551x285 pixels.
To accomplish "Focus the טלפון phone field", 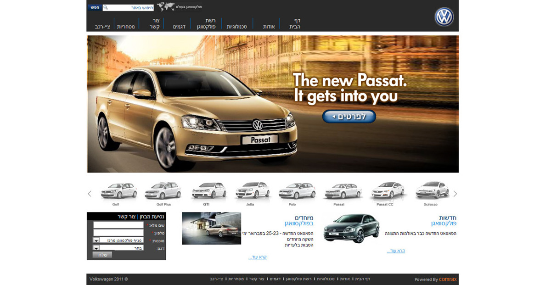I will [118, 233].
